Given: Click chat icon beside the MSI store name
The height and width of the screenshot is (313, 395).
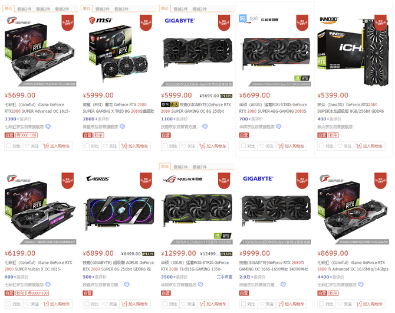Looking at the screenshot, I should (122, 126).
